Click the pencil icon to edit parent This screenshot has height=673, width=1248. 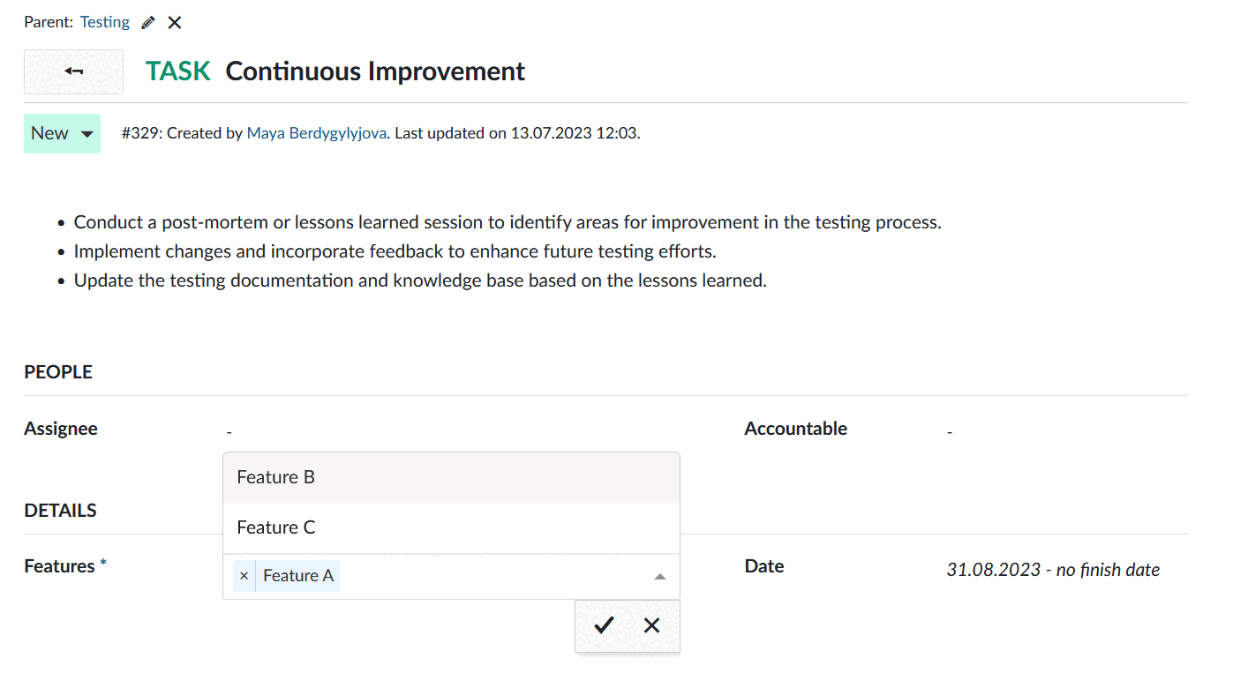pos(147,21)
